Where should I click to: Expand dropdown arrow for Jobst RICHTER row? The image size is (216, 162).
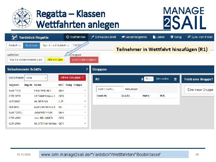tap(85, 112)
